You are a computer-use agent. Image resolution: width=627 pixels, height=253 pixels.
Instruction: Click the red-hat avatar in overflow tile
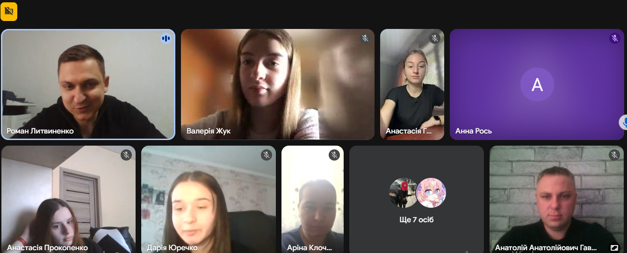[404, 193]
